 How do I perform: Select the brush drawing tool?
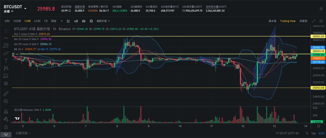click(x=6, y=53)
